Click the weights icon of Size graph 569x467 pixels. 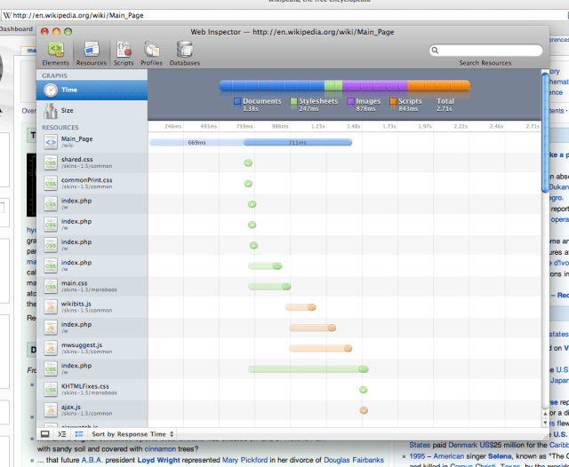click(51, 111)
